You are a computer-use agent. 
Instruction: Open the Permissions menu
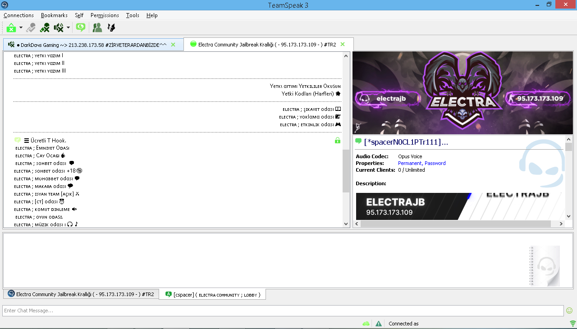coord(105,15)
